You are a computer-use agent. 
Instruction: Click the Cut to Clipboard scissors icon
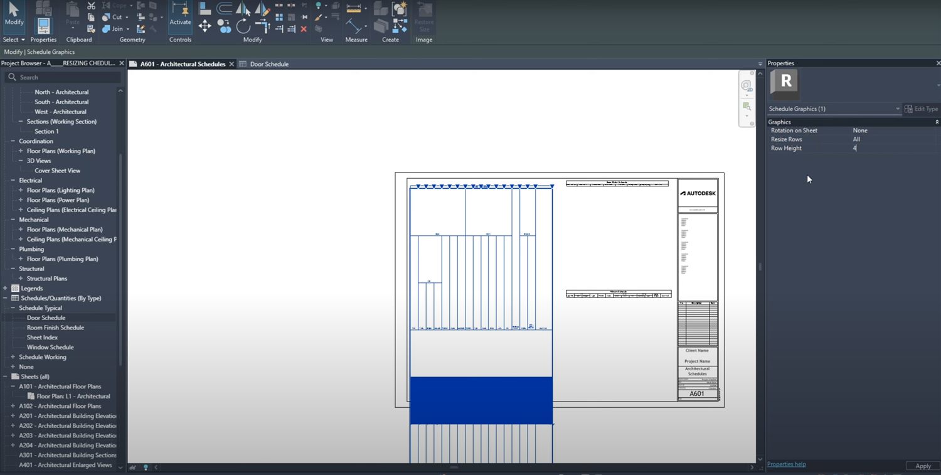click(92, 6)
